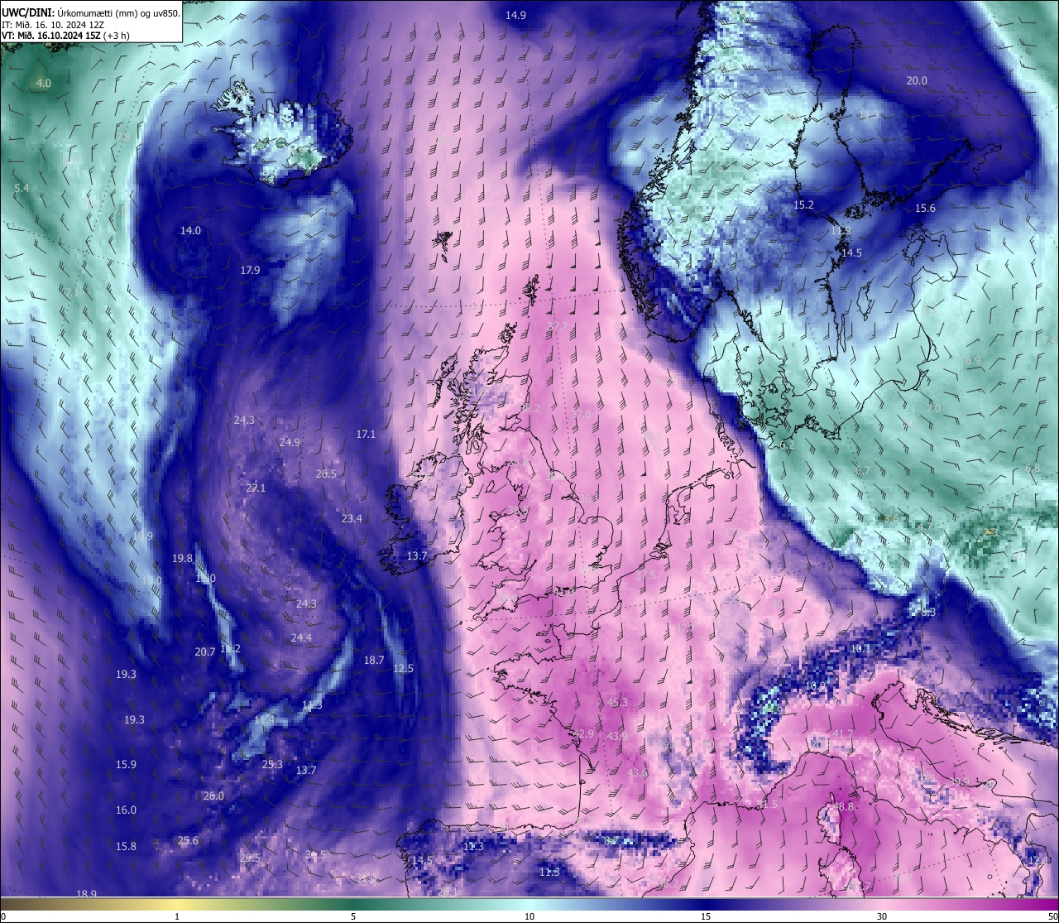Click the map value '26.5'

coord(326,474)
